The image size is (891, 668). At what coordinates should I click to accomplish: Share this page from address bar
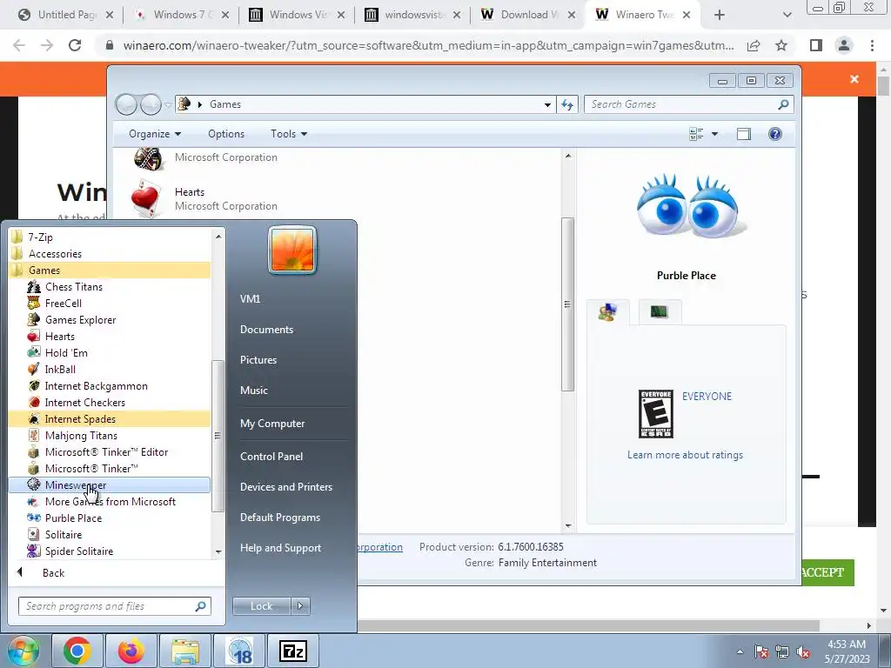tap(754, 45)
